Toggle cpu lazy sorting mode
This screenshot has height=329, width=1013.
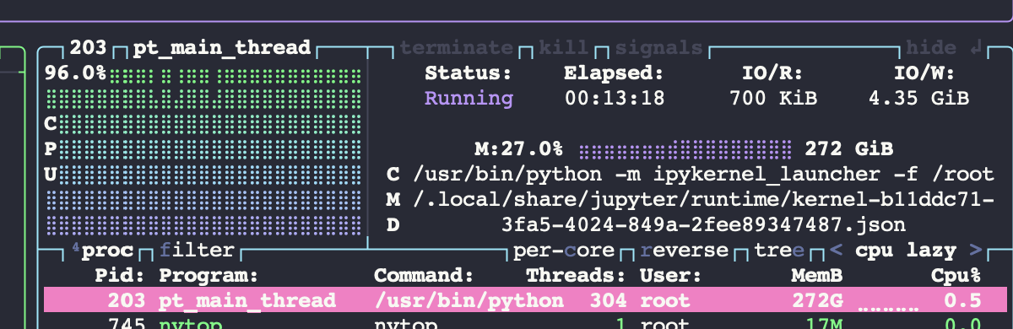(x=906, y=251)
